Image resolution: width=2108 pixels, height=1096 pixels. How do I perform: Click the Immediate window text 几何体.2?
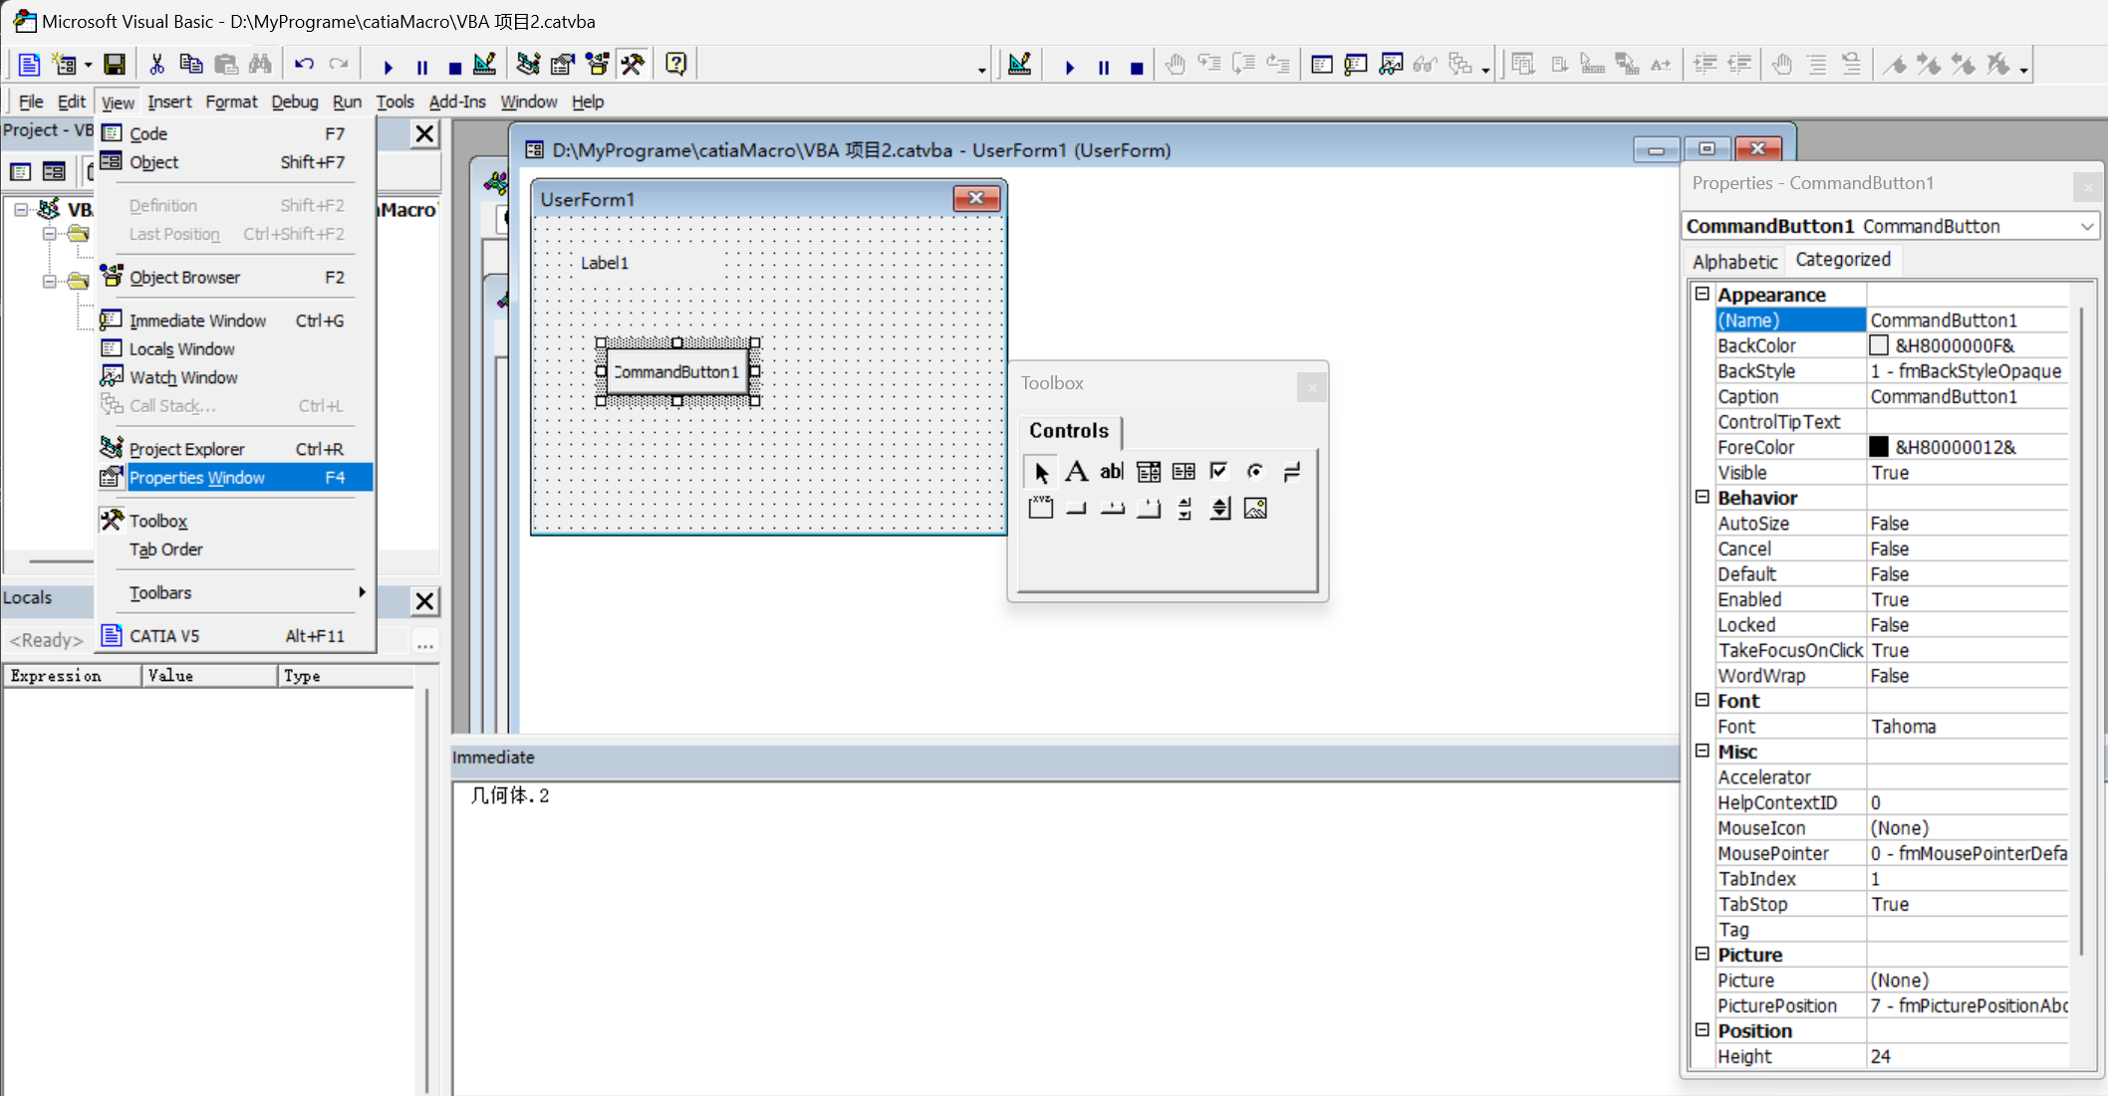pyautogui.click(x=510, y=795)
